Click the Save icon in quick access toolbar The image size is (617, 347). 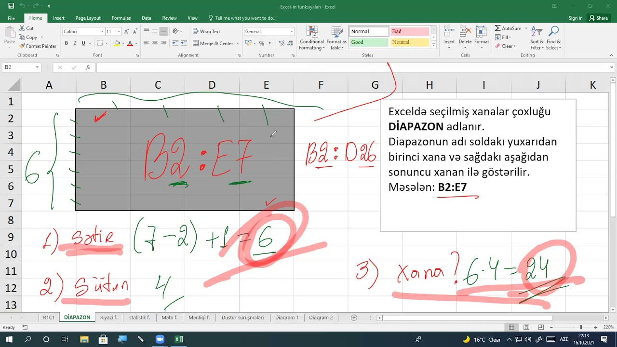click(x=11, y=6)
